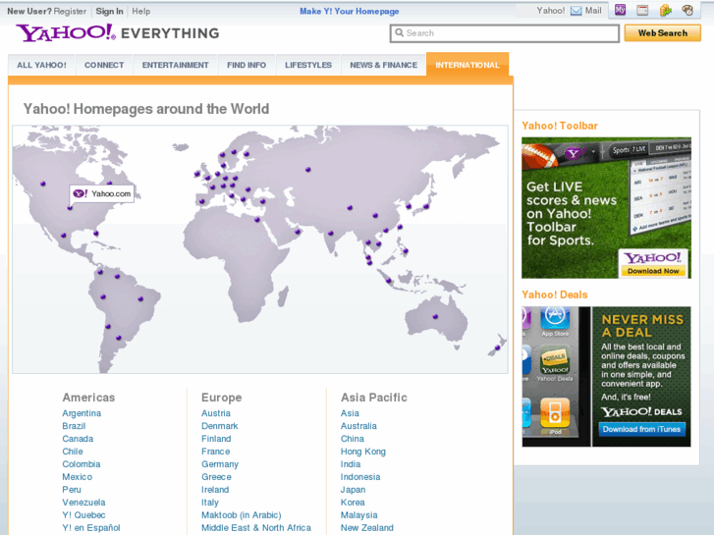Open the Austria link
The width and height of the screenshot is (714, 535).
(216, 413)
